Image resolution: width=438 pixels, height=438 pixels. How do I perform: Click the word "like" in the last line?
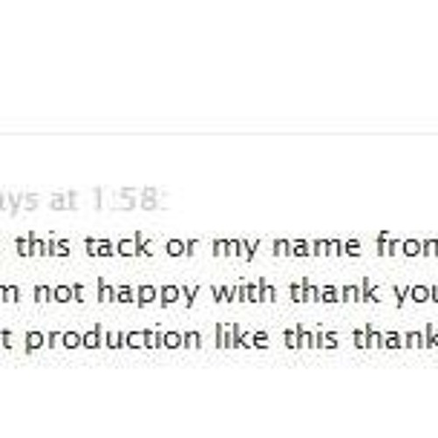242,336
